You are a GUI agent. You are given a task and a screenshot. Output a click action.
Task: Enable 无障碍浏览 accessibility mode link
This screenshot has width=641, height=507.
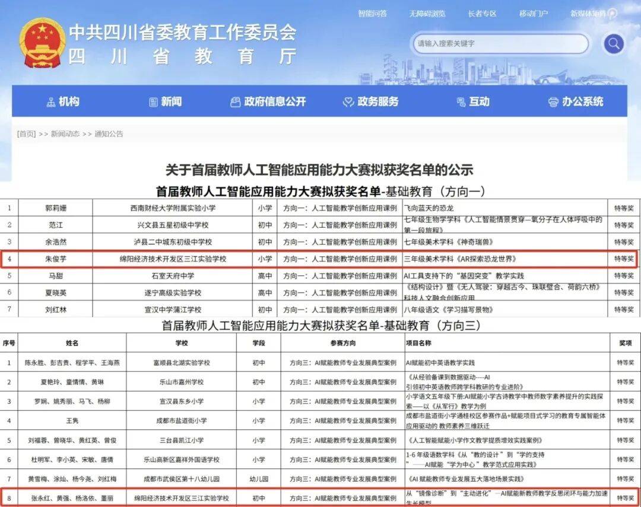(x=427, y=14)
